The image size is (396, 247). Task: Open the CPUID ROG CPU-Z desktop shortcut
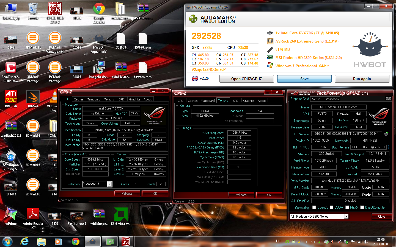point(55,13)
